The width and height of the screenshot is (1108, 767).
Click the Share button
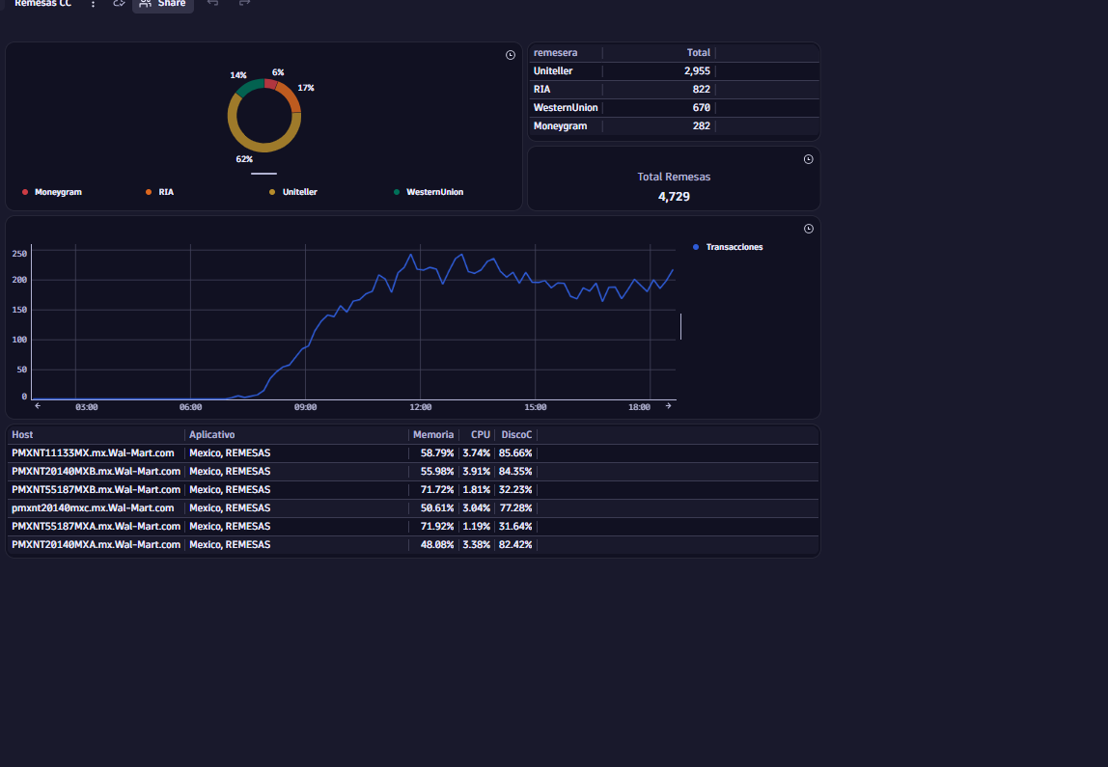[x=163, y=4]
